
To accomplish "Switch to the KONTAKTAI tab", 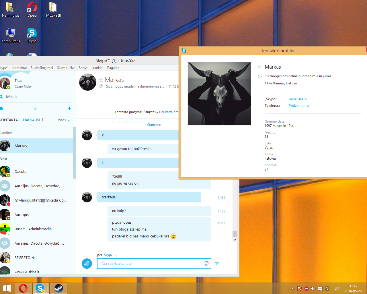I will pos(9,120).
